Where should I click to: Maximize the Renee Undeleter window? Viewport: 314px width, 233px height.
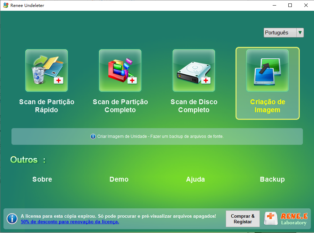tap(290, 6)
